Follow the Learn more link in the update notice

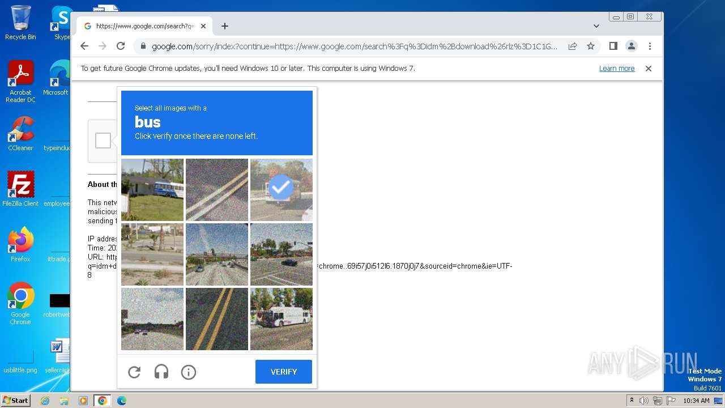[617, 69]
